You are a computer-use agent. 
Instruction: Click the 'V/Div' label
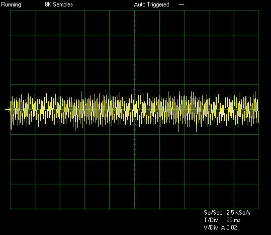tap(211, 228)
